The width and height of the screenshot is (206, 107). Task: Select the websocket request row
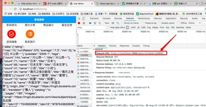tap(84, 91)
